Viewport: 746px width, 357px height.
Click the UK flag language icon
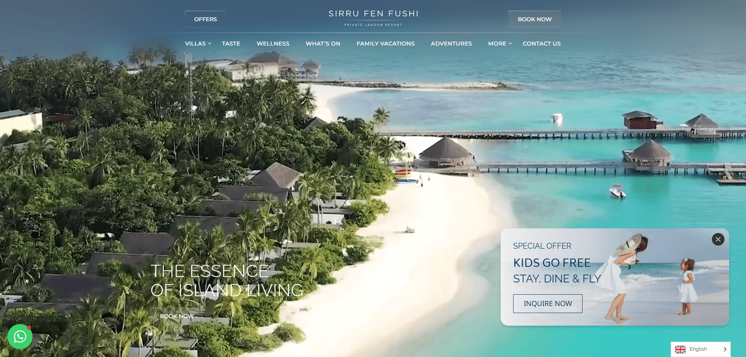click(680, 349)
